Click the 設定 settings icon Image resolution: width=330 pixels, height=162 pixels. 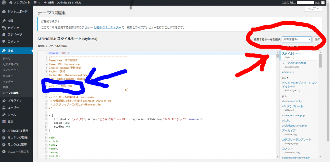click(4, 122)
